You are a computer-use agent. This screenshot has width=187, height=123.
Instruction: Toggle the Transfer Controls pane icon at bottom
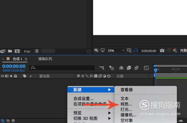click(8, 121)
